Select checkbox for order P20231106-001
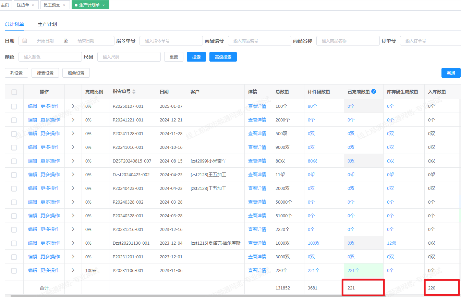 [14, 271]
